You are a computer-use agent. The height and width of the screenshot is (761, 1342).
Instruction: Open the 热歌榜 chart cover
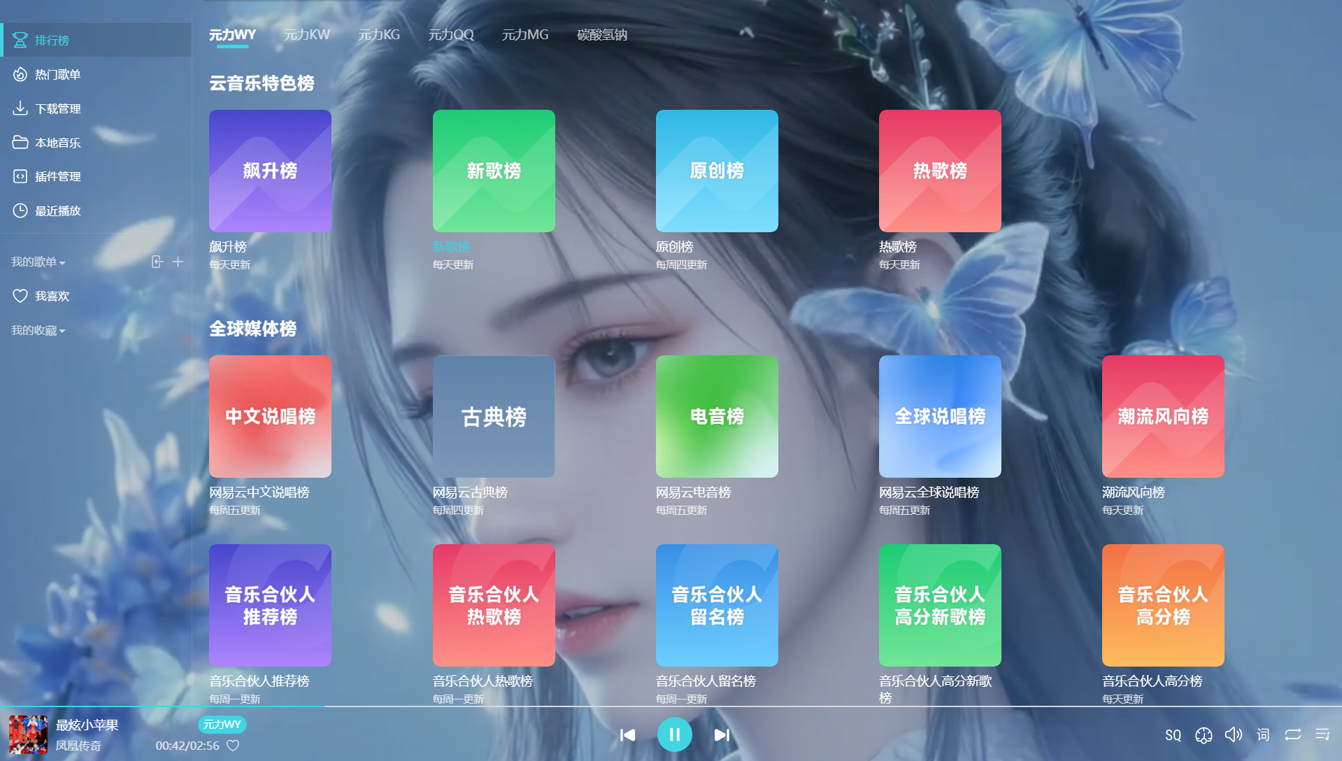coord(939,171)
